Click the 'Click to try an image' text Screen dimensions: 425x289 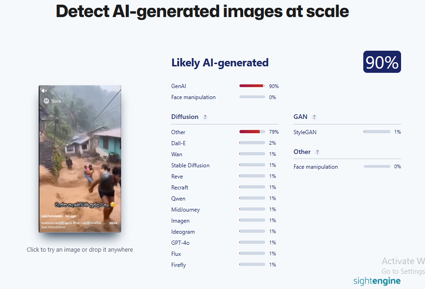click(x=80, y=250)
